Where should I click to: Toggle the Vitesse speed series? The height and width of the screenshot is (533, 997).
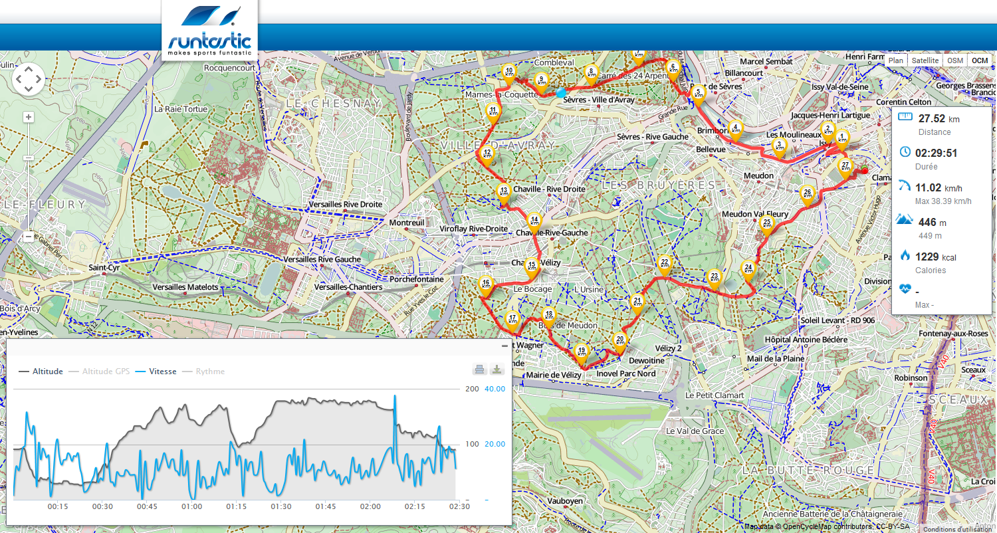tap(156, 372)
